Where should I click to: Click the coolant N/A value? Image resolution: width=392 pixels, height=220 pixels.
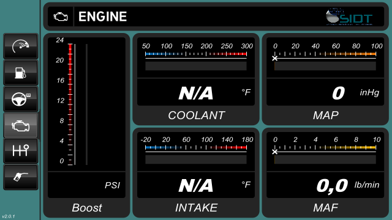[x=196, y=94]
